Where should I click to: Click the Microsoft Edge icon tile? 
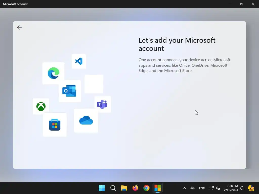coord(53,73)
